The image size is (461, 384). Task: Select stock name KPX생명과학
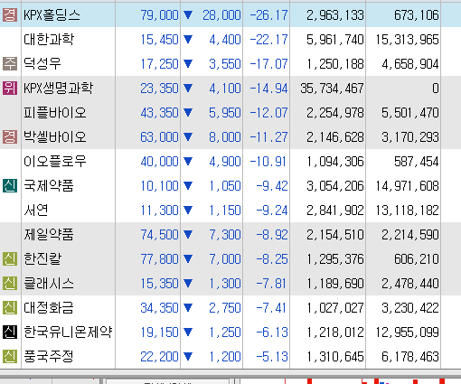[x=58, y=89]
